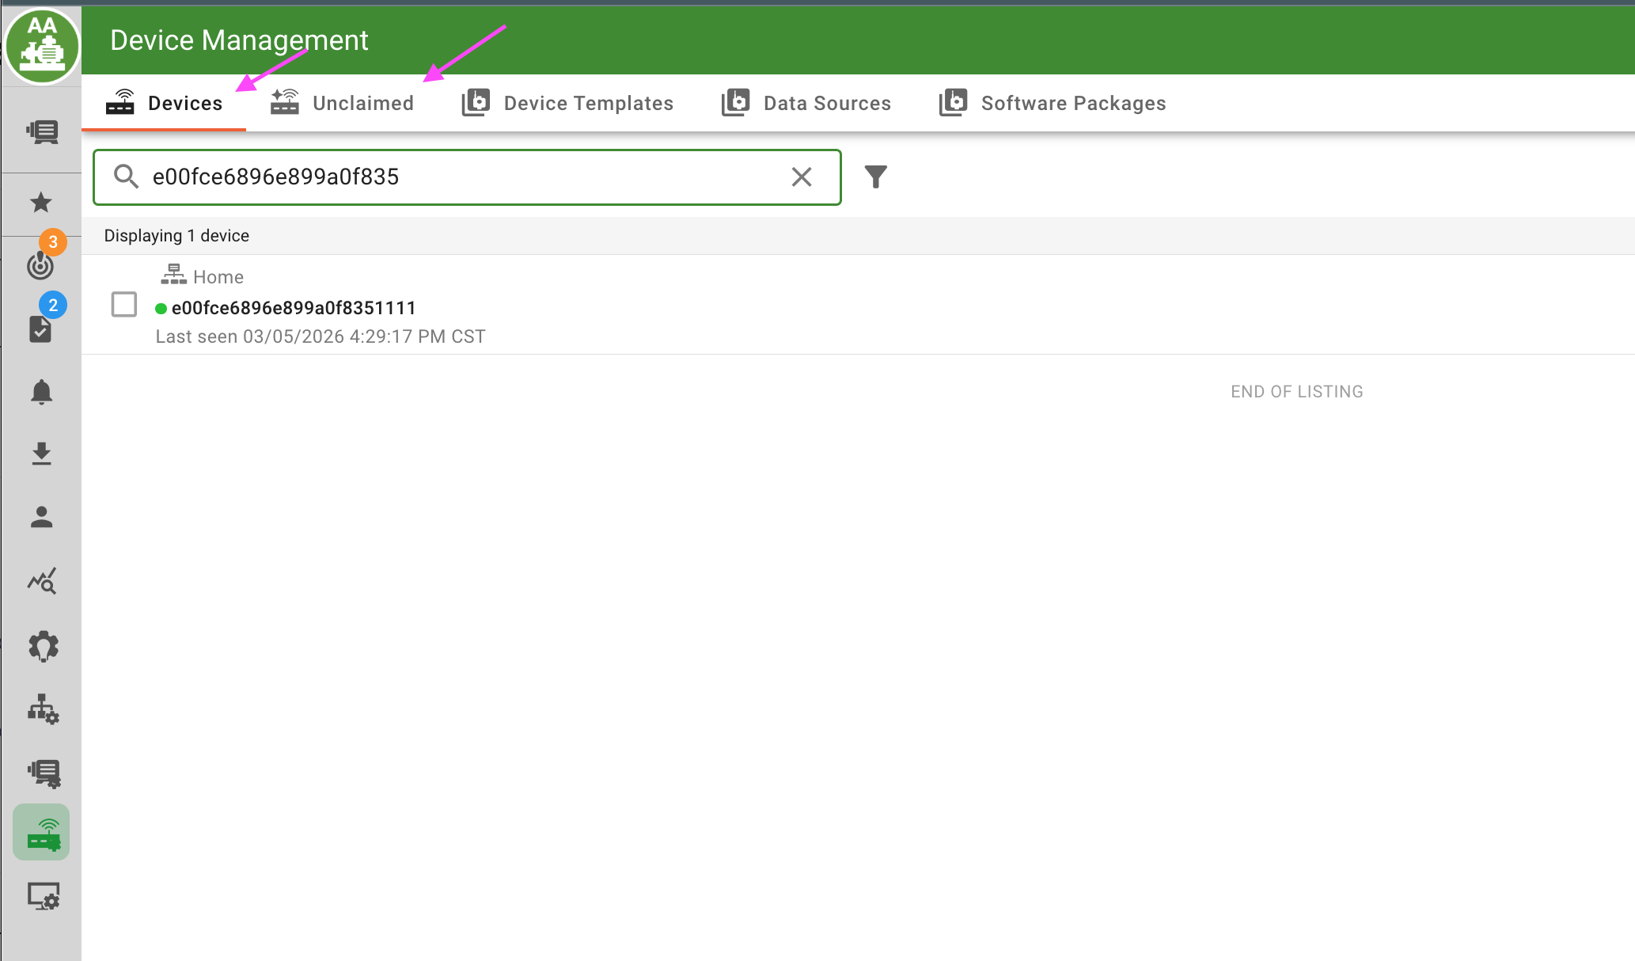This screenshot has height=961, width=1635.
Task: Open the favorites star in sidebar
Action: pos(41,203)
